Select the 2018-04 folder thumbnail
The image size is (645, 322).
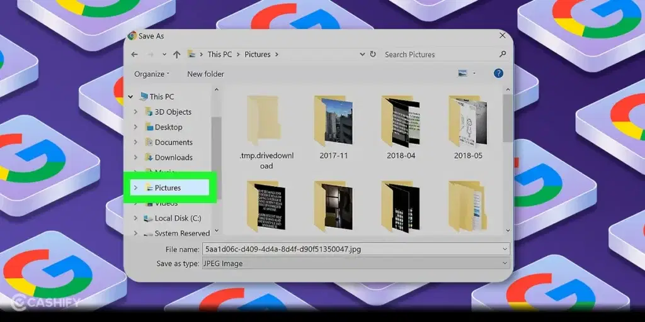coord(400,122)
